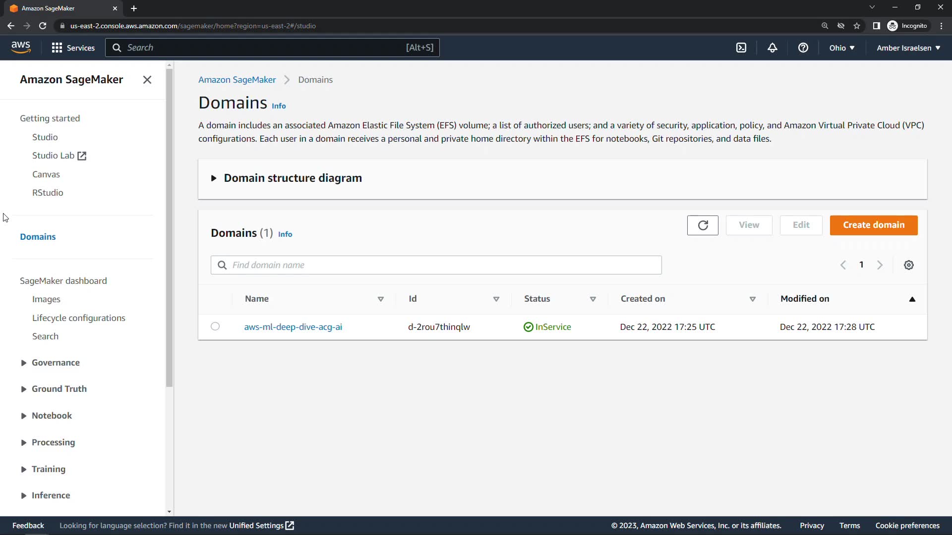Open the Ohio region dropdown
Image resolution: width=952 pixels, height=535 pixels.
tap(841, 48)
